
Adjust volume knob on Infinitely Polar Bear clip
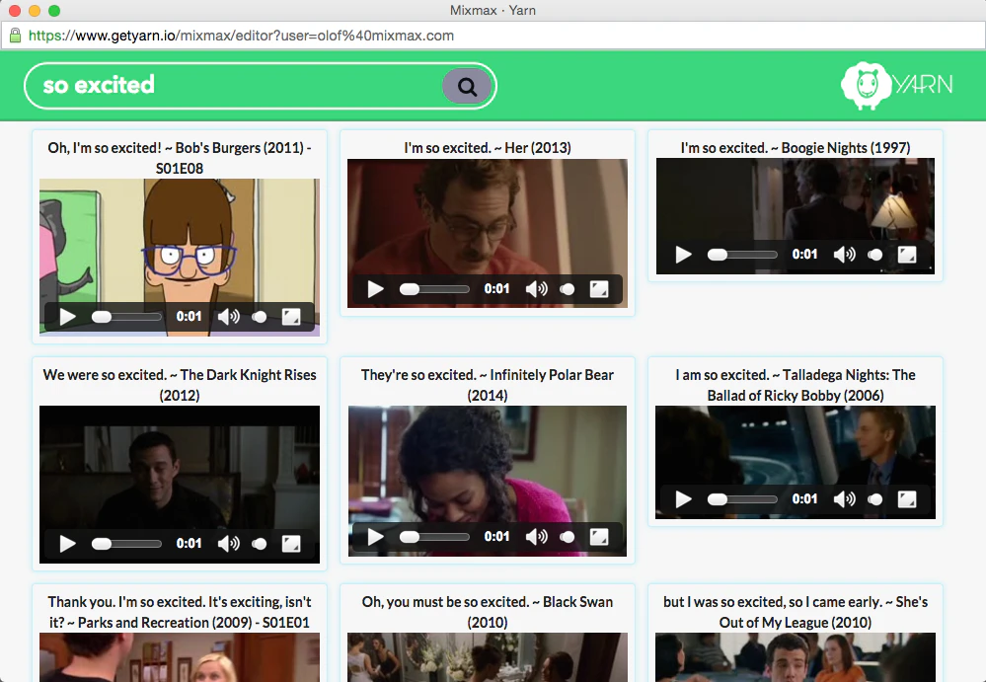click(568, 537)
